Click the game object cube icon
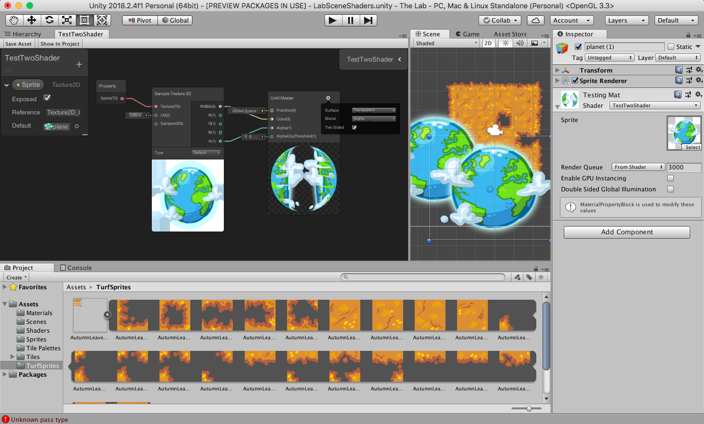704x424 pixels. tap(562, 48)
